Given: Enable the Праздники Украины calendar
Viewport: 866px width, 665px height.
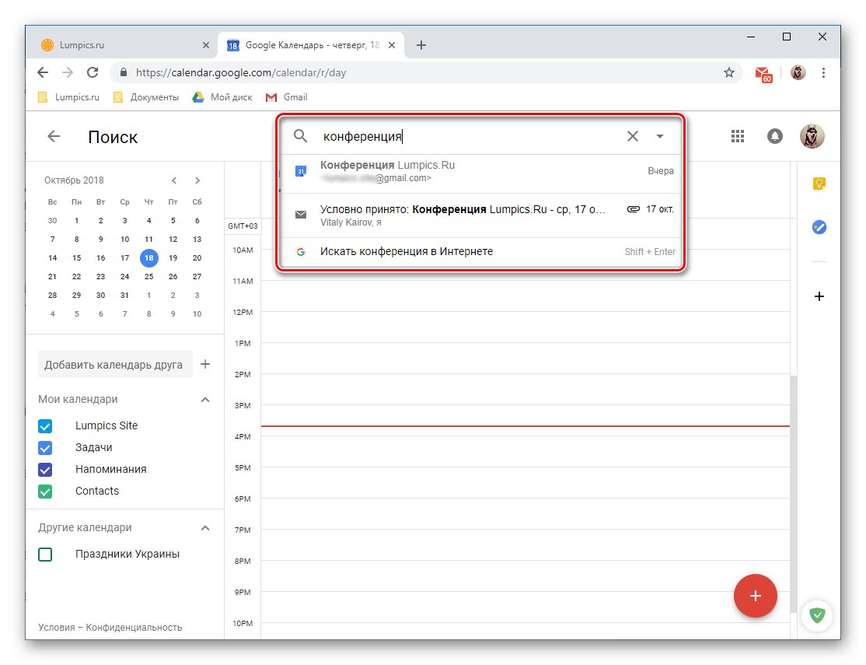Looking at the screenshot, I should coord(44,554).
